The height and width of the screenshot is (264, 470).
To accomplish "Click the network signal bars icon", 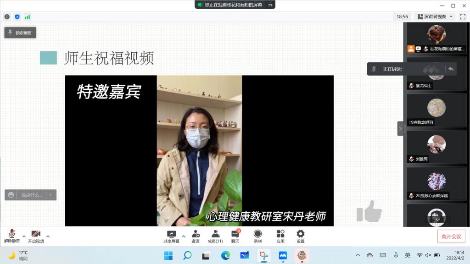I will [28, 16].
